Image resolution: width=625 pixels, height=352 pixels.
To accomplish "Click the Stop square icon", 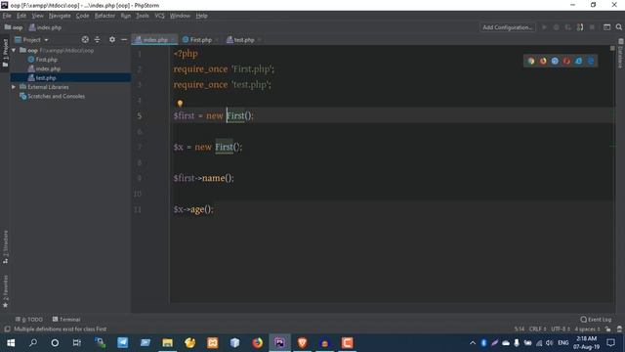I will pos(592,27).
